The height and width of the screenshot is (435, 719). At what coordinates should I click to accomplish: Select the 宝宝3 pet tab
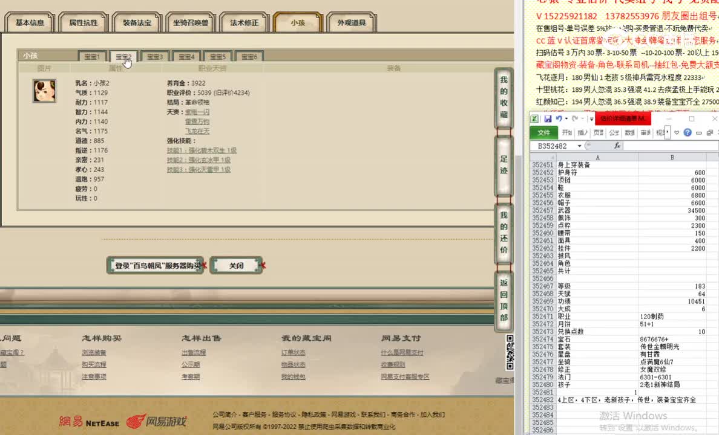coord(154,56)
